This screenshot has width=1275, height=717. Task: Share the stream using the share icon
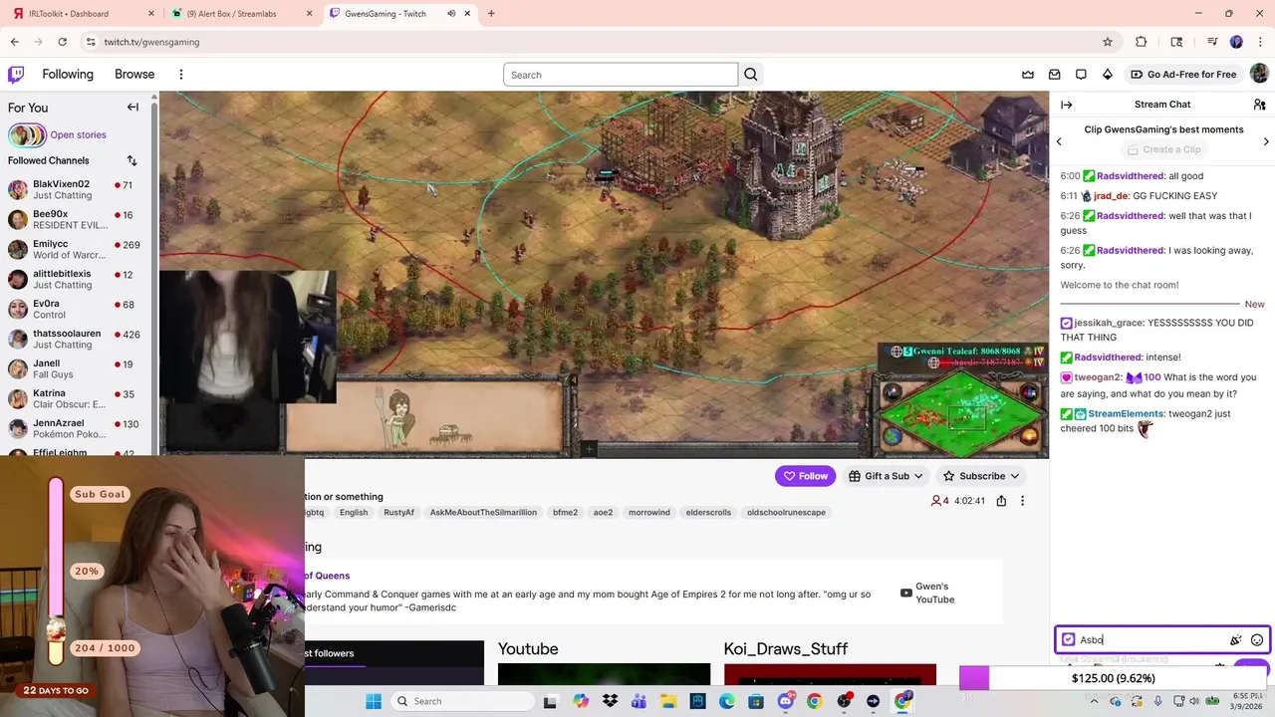(x=1001, y=501)
